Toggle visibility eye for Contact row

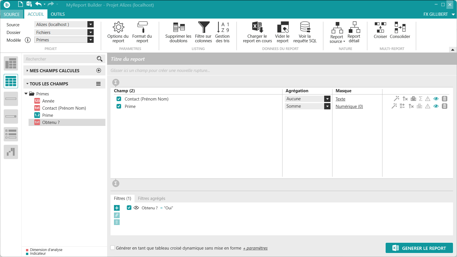pyautogui.click(x=436, y=99)
